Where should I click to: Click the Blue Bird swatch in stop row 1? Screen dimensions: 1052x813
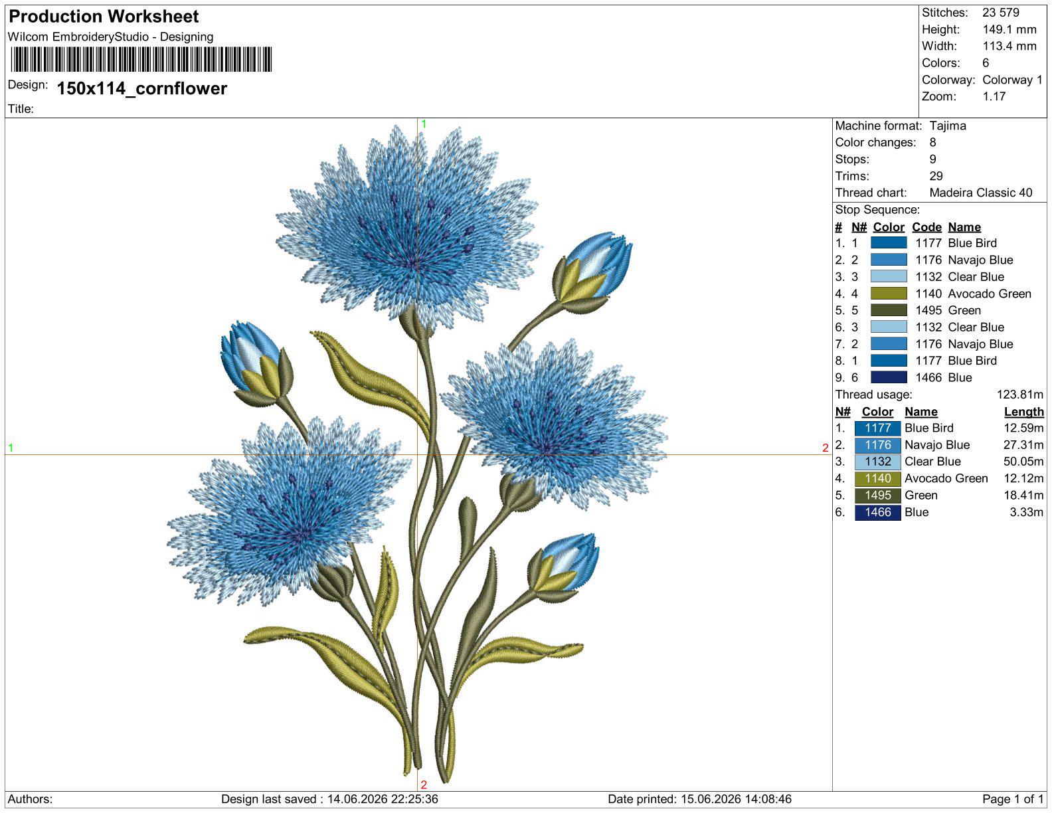point(889,243)
